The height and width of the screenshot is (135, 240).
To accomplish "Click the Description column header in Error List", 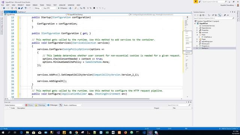I will [x=21, y=108].
